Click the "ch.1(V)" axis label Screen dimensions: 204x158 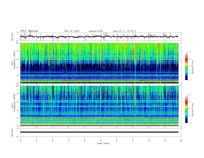point(12,37)
